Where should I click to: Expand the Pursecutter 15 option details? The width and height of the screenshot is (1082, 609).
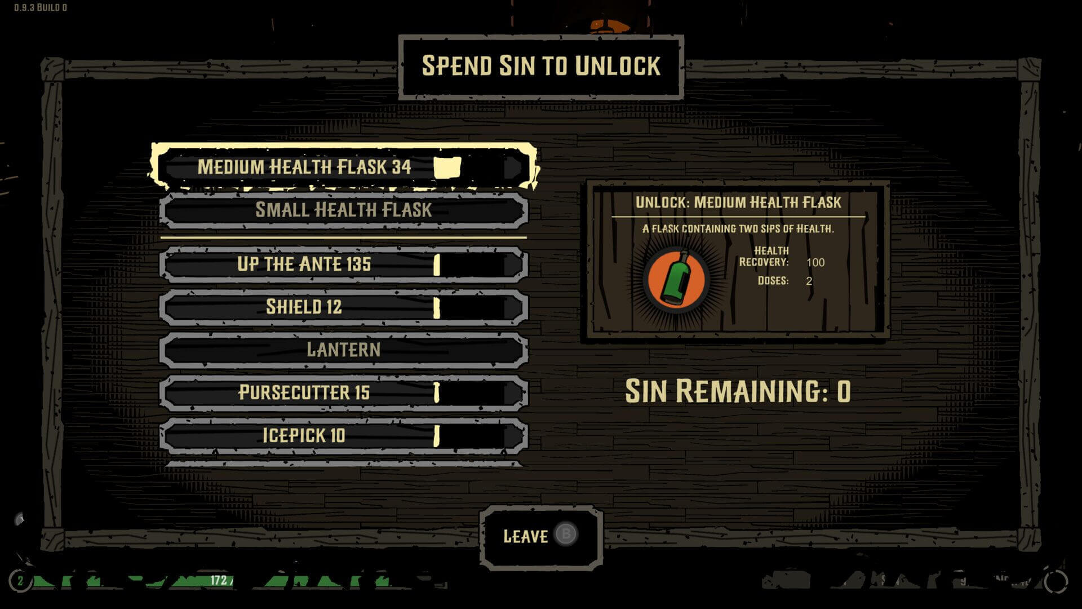click(x=343, y=392)
